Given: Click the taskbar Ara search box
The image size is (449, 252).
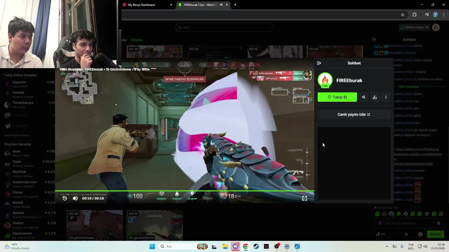Looking at the screenshot, I should (184, 246).
